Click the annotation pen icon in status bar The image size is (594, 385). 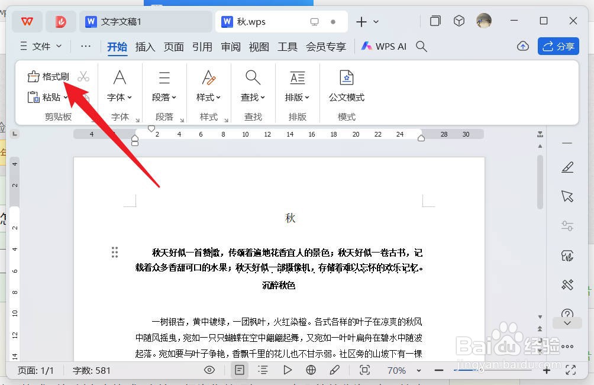335,370
